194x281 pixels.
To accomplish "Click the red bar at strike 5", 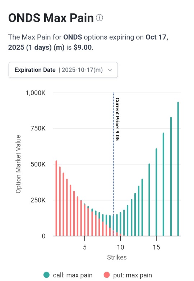I will [x=85, y=220].
